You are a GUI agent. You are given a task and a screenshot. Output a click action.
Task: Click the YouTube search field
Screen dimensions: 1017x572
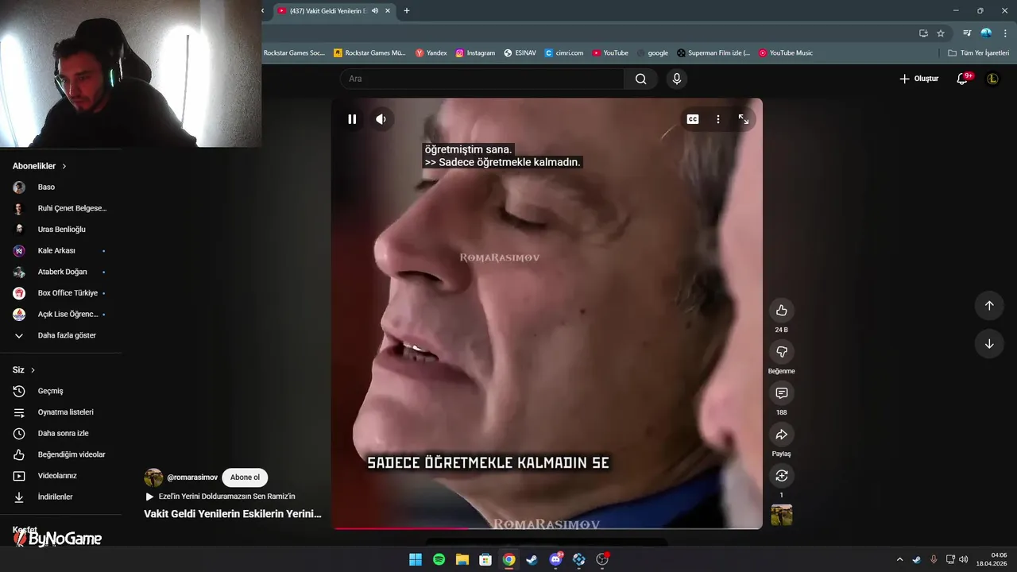pos(482,79)
